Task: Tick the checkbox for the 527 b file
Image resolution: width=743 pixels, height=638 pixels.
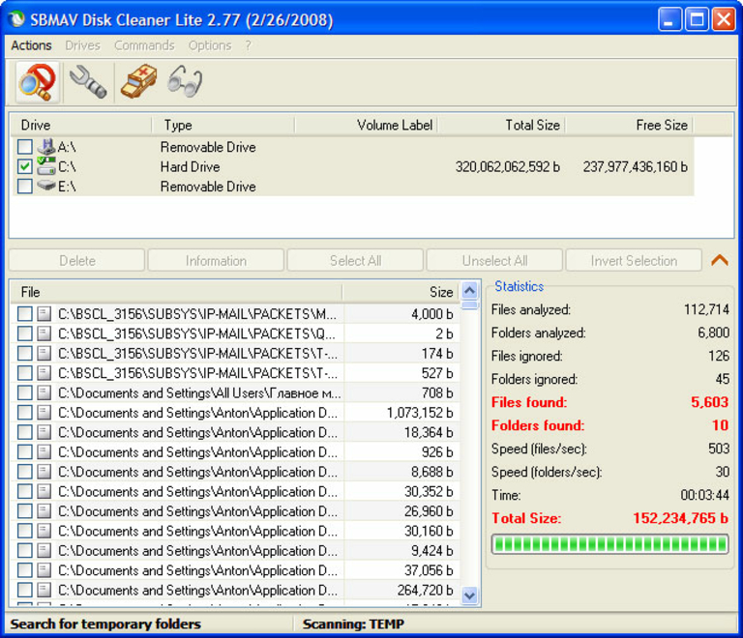Action: pyautogui.click(x=24, y=373)
